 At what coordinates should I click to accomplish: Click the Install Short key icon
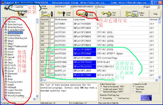(x=61, y=14)
